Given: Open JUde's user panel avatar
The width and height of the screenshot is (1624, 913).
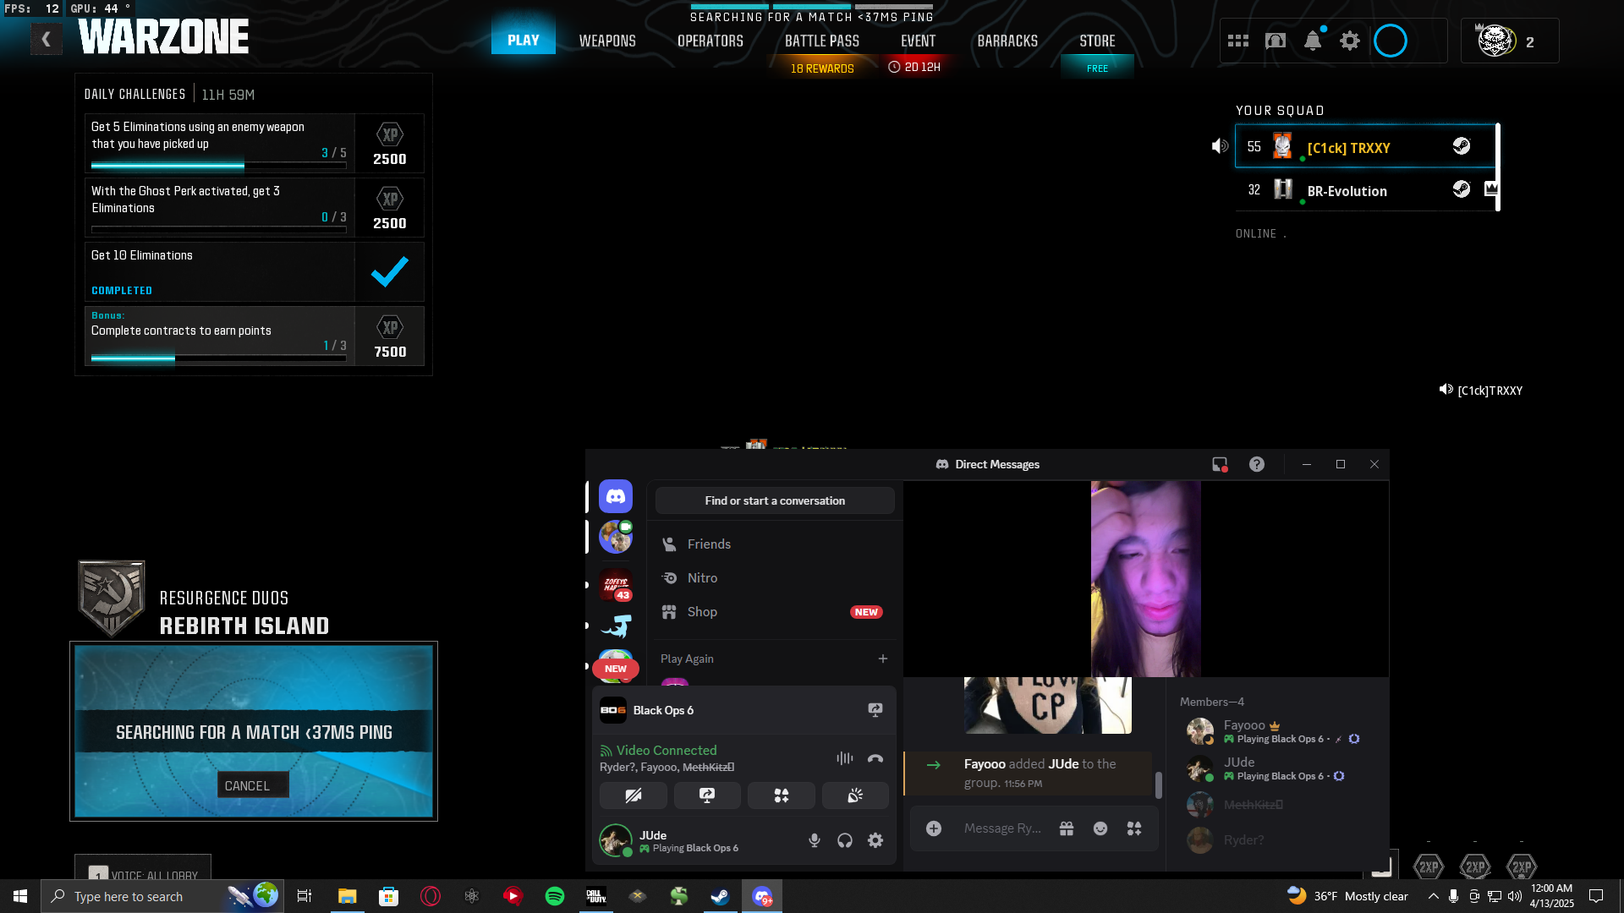Looking at the screenshot, I should [615, 840].
